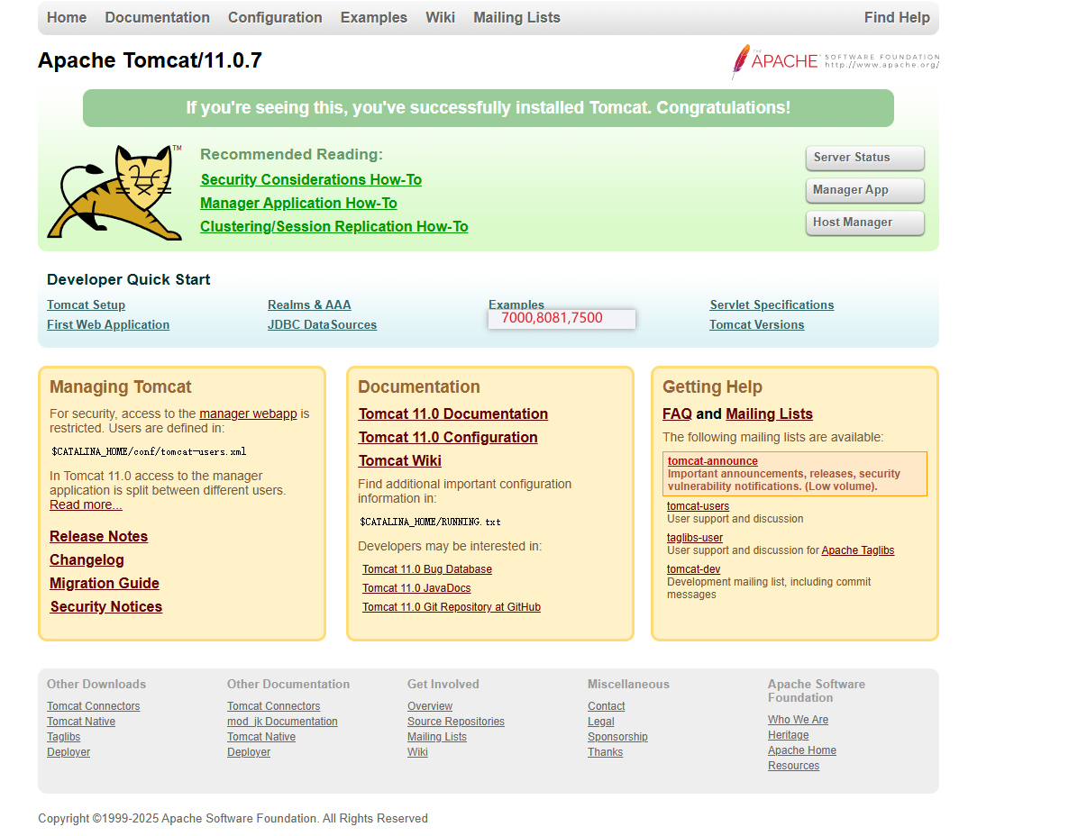The image size is (1087, 836).
Task: Open Tomcat Versions link
Action: click(756, 324)
